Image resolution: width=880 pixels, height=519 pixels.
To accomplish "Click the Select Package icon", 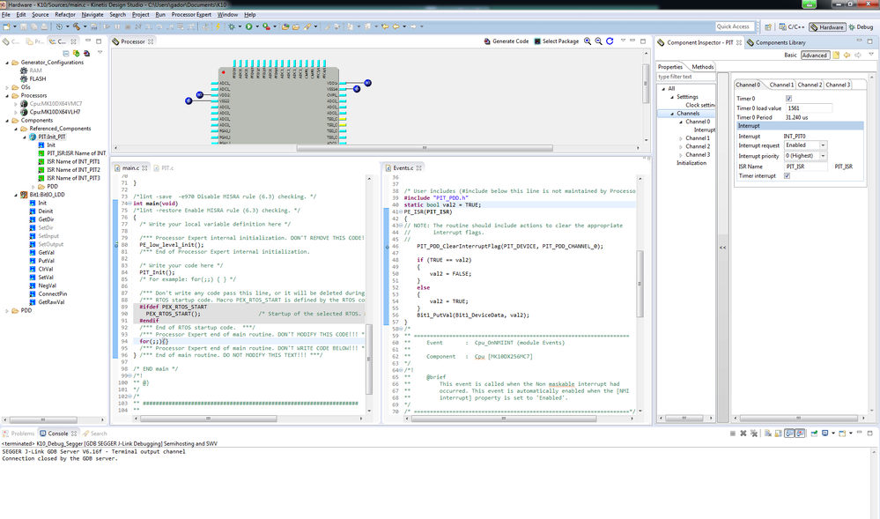I will pyautogui.click(x=536, y=41).
